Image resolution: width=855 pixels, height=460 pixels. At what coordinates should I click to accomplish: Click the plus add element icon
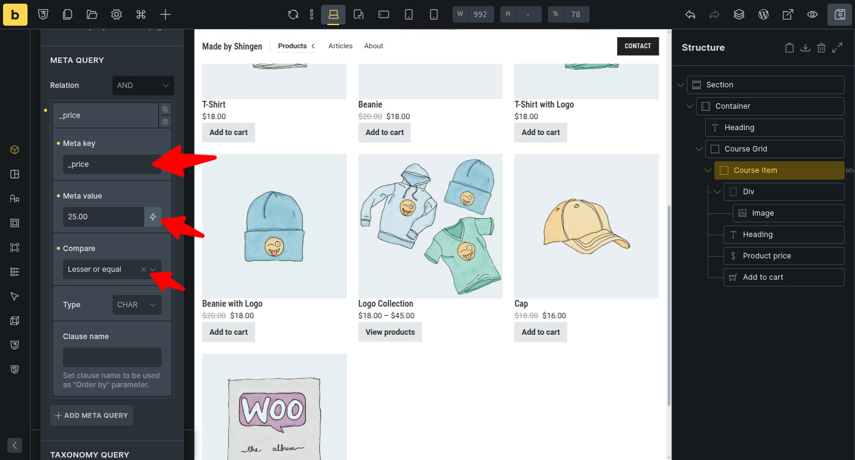pyautogui.click(x=165, y=14)
